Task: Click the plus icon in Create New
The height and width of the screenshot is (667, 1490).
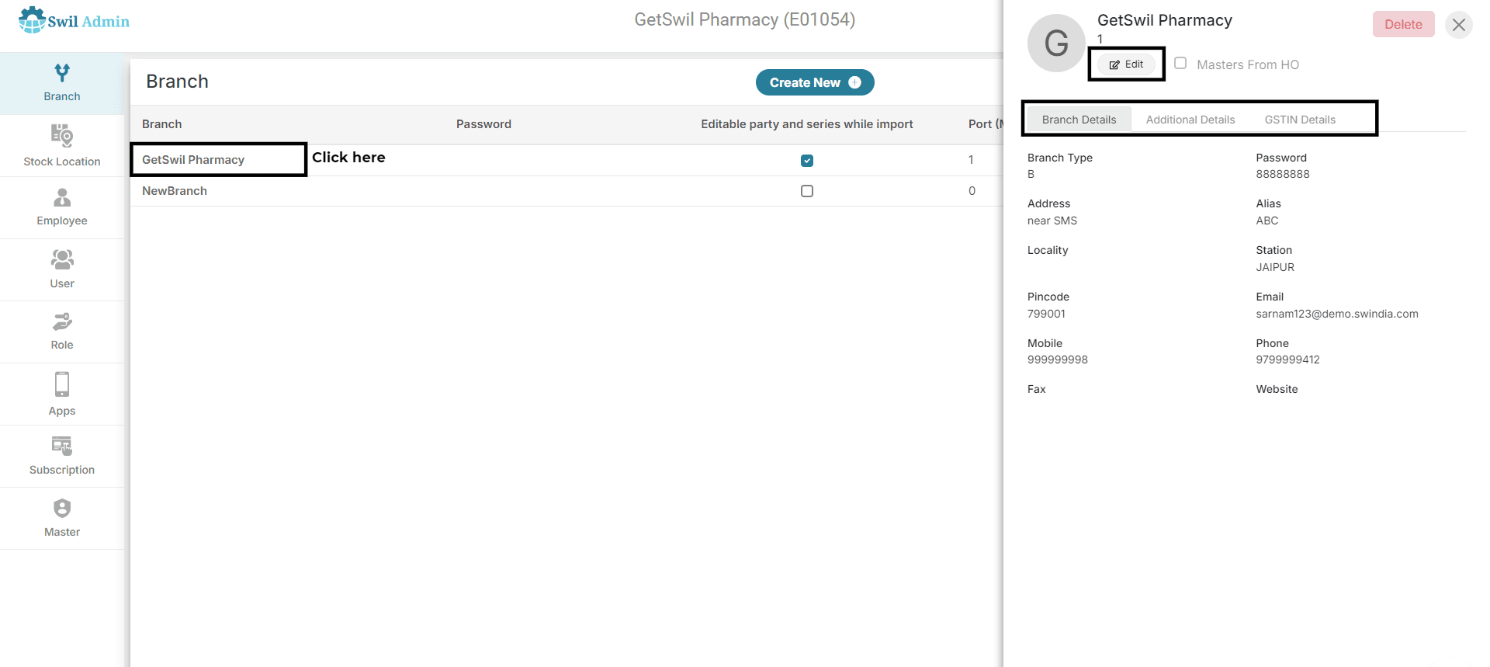Action: coord(854,82)
